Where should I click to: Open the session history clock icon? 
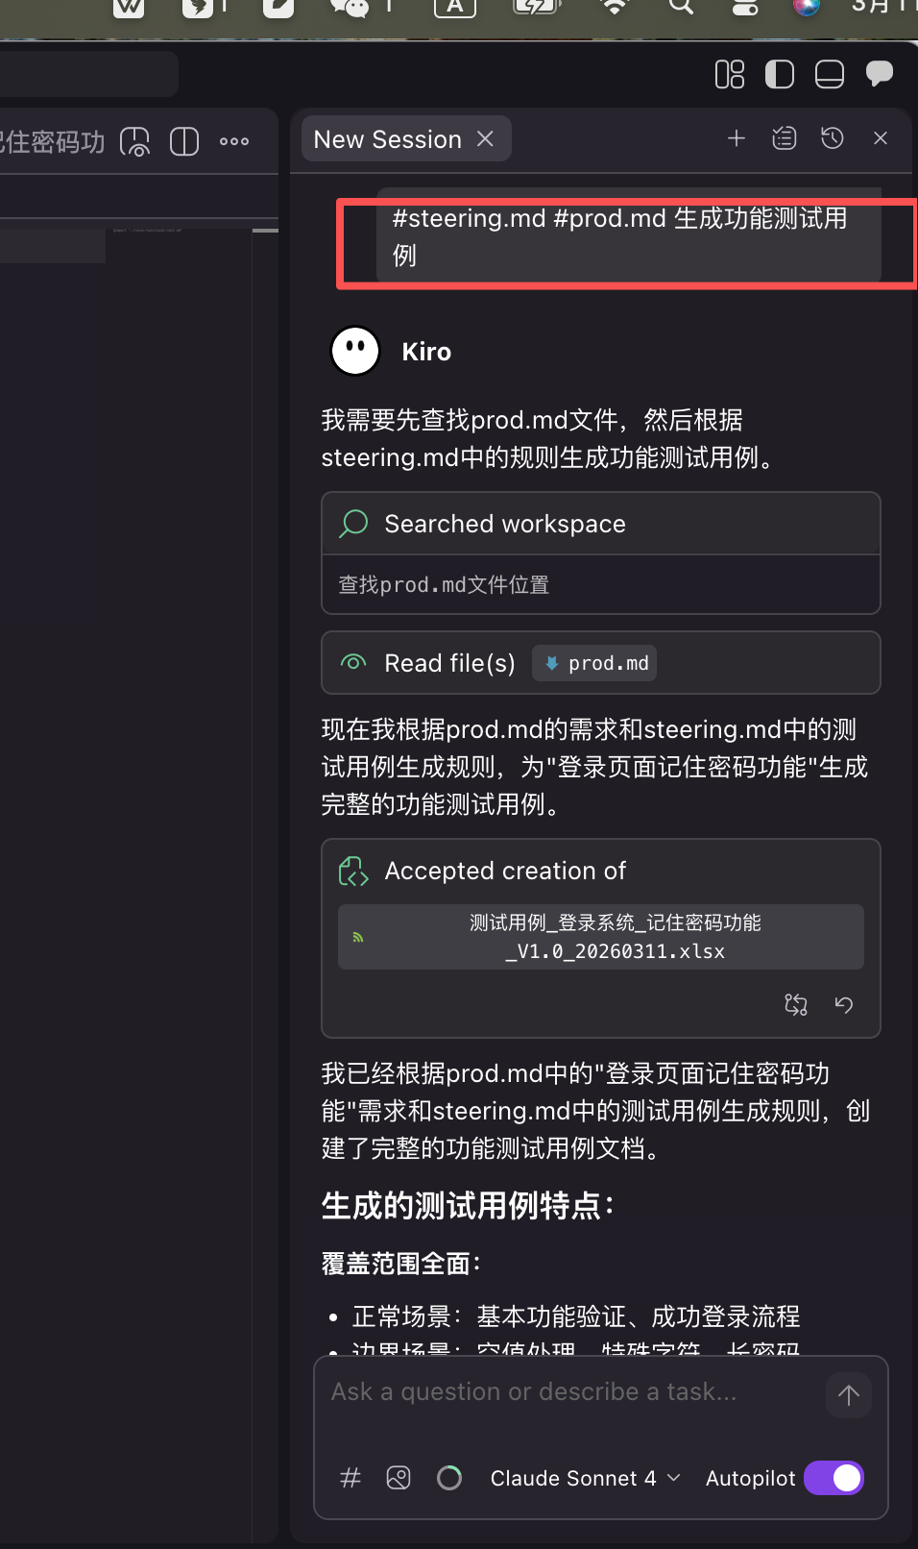tap(832, 138)
